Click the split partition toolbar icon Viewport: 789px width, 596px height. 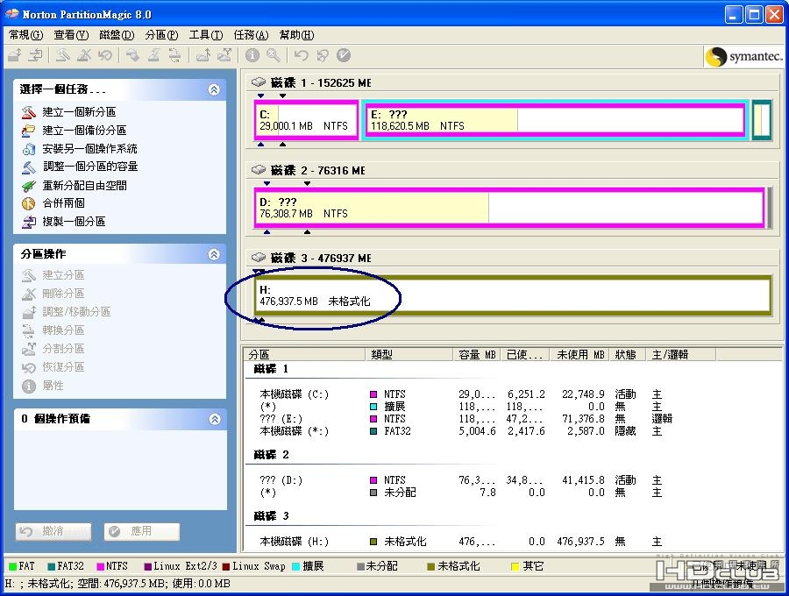tap(224, 55)
